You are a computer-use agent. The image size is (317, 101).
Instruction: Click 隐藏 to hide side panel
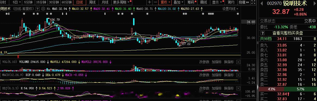click(x=242, y=2)
